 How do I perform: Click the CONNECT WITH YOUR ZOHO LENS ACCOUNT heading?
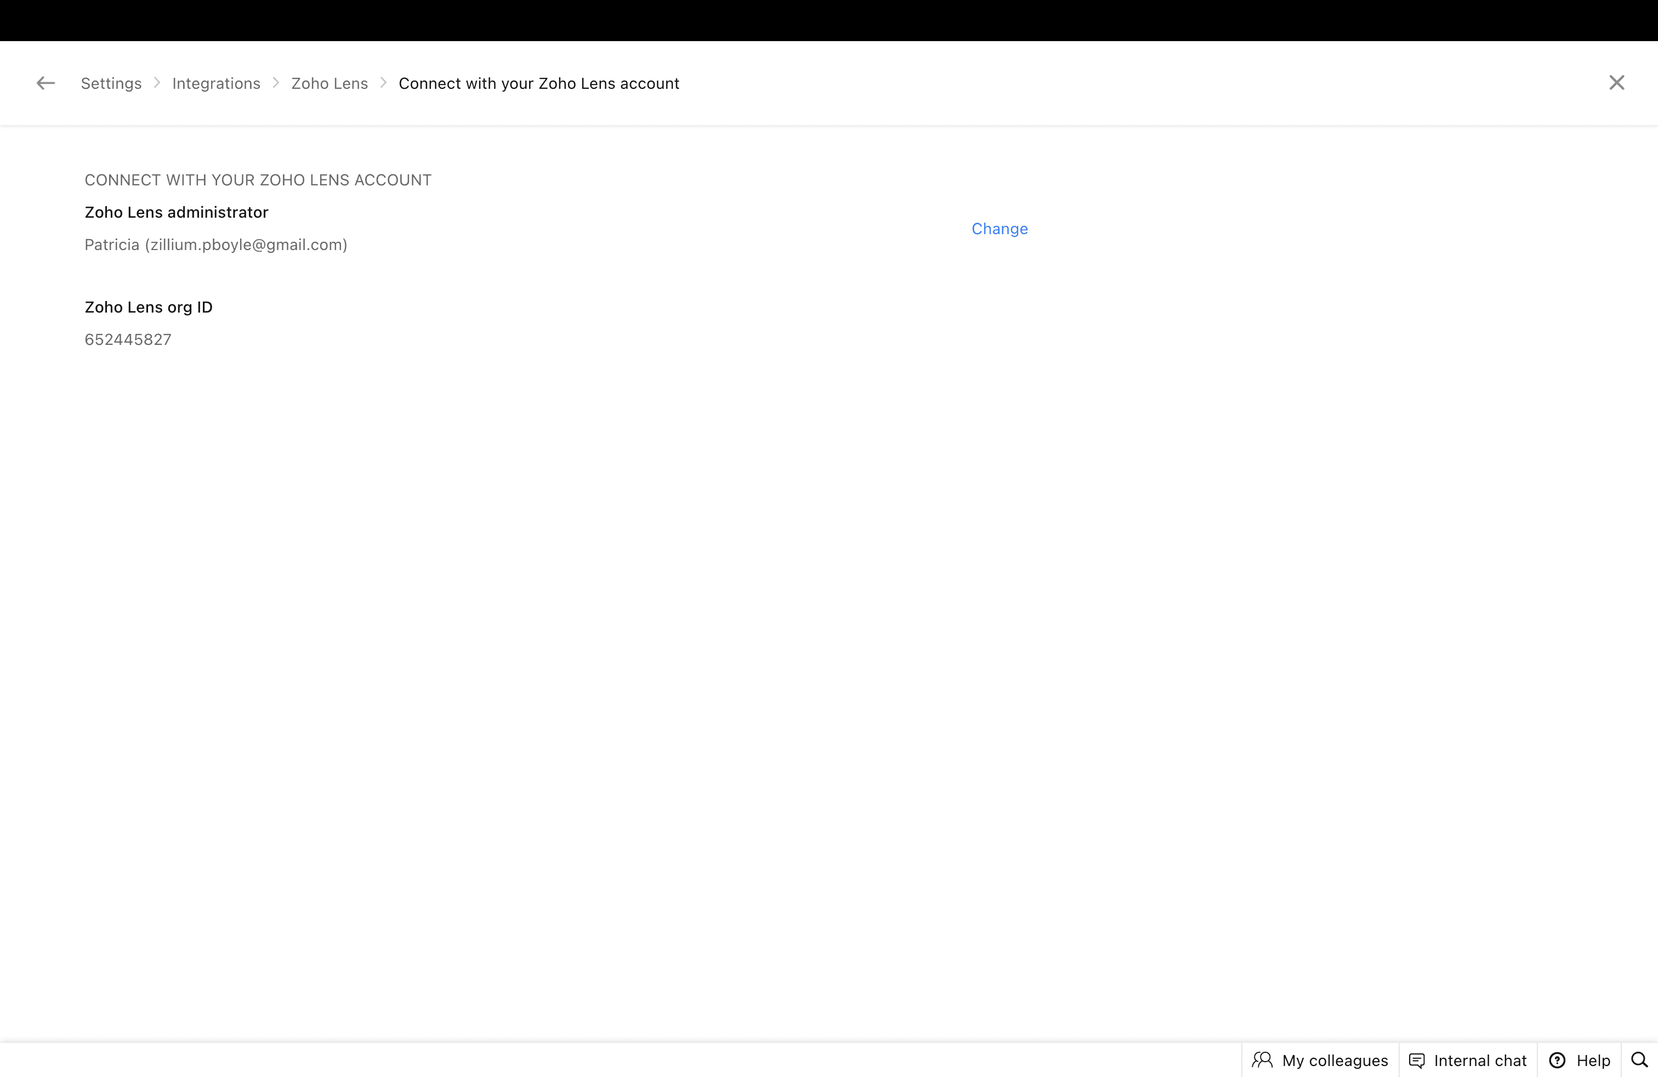[x=258, y=180]
